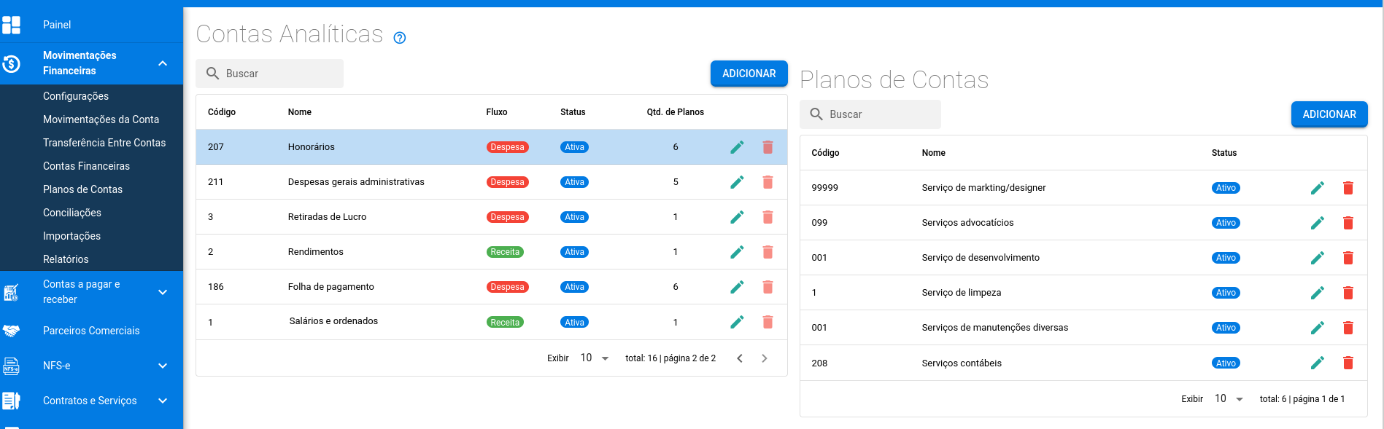Edit the Honorários account with pencil icon

737,147
